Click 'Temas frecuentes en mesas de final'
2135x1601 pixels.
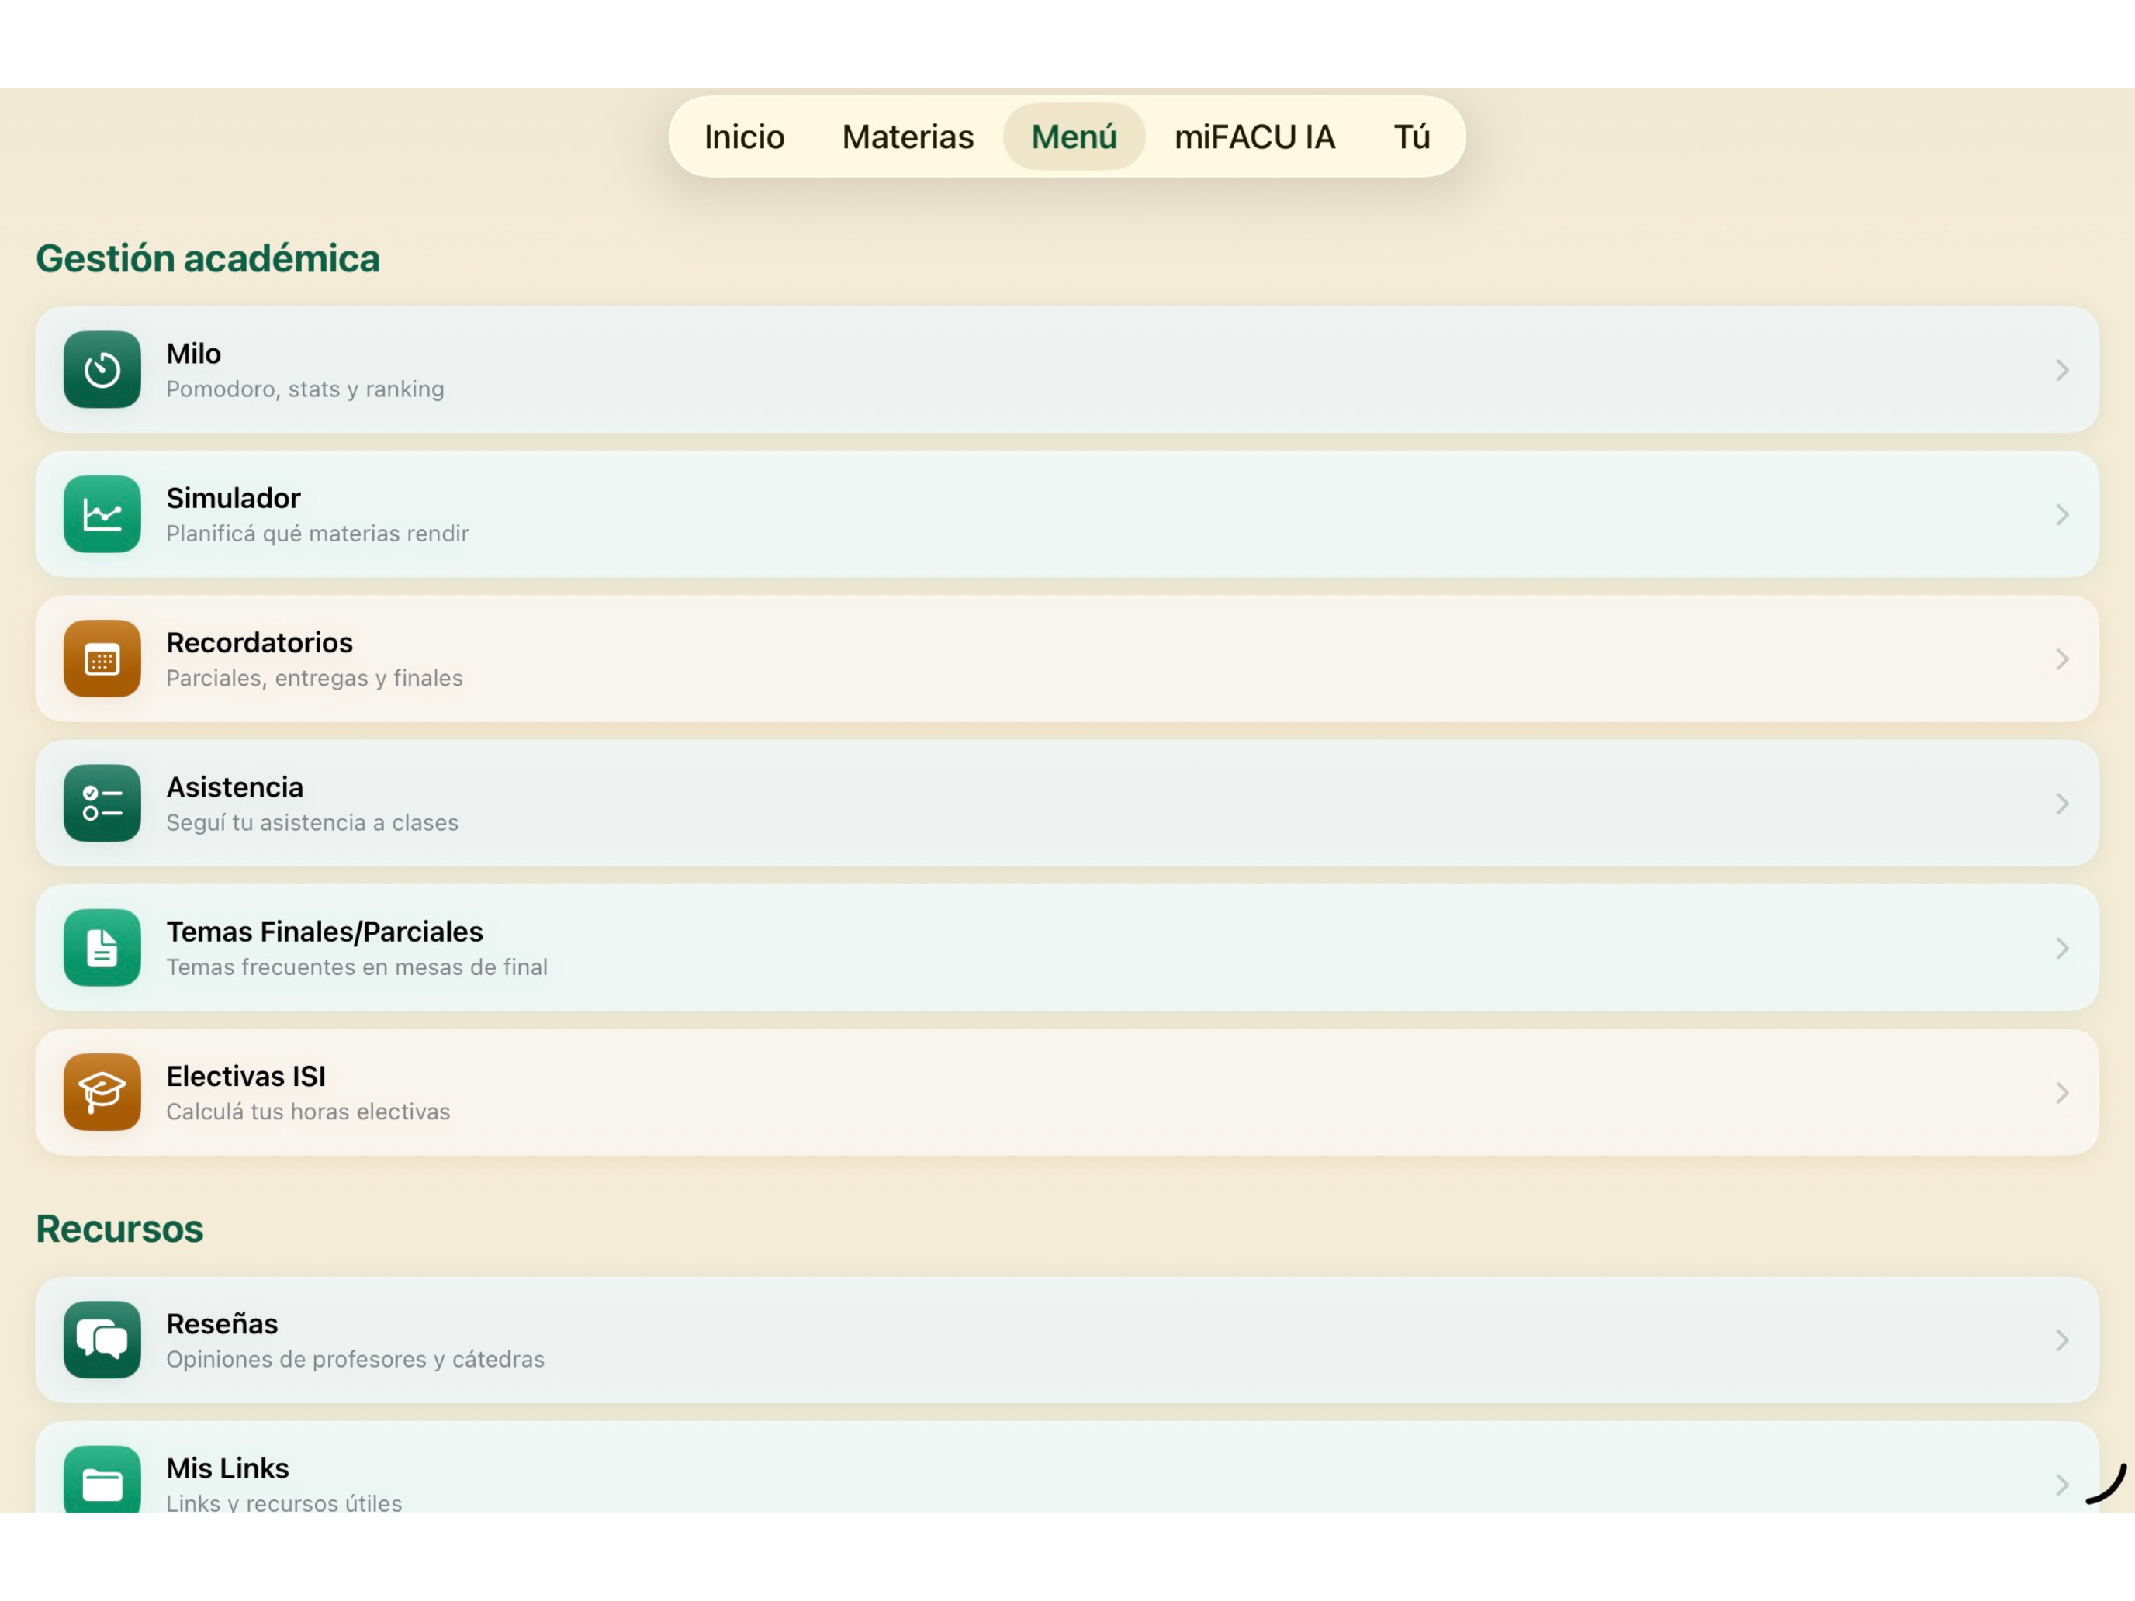coord(357,967)
